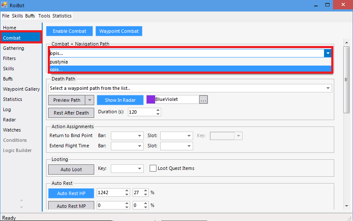Open Statistics in the sidebar

click(x=12, y=99)
